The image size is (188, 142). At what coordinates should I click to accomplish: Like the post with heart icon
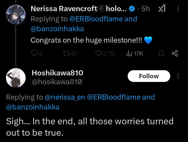tap(98, 54)
